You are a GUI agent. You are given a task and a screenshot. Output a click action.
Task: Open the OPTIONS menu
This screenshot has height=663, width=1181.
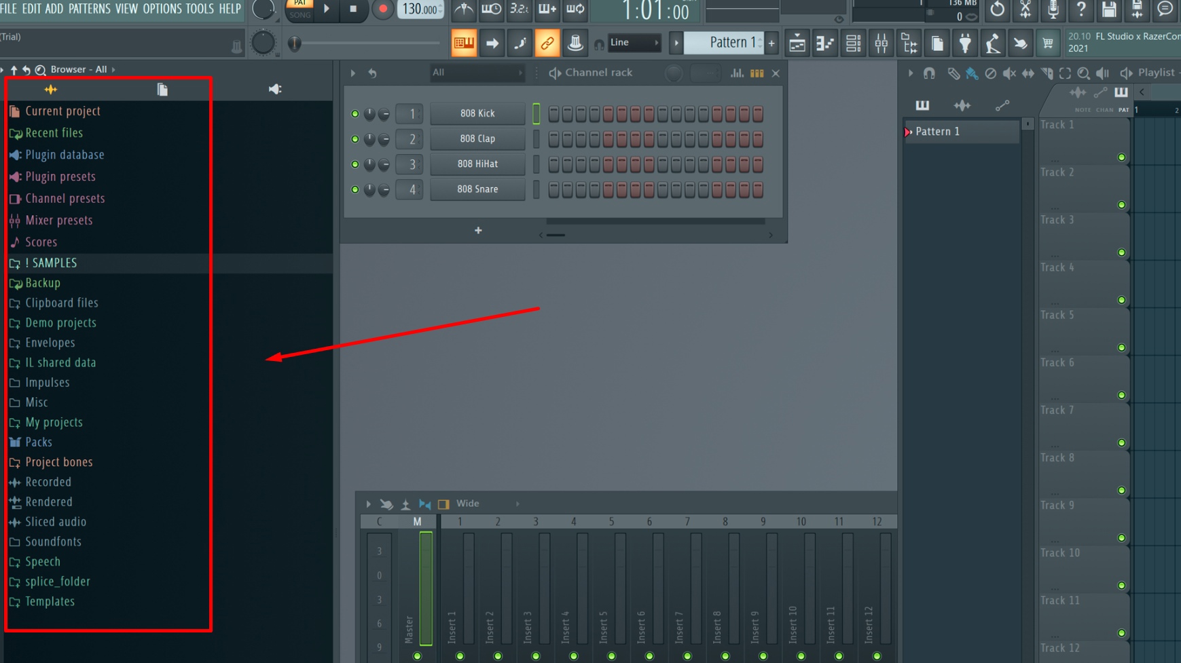click(x=162, y=9)
